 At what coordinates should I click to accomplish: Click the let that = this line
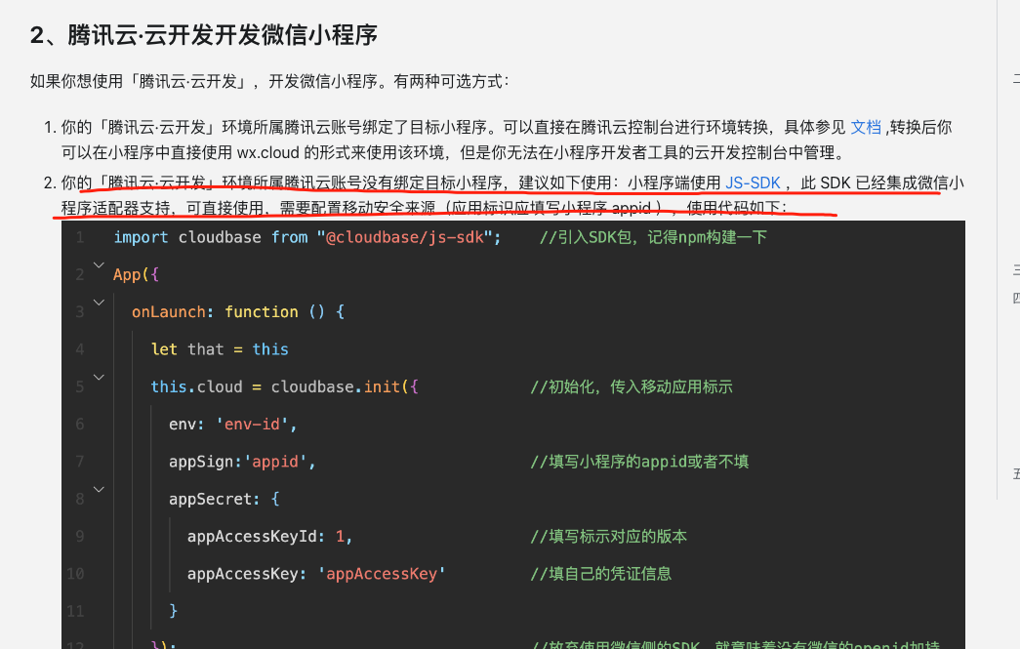coord(220,349)
